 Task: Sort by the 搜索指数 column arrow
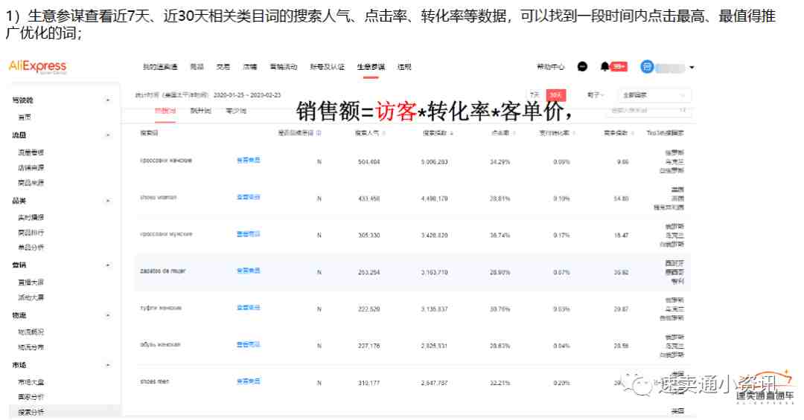(452, 133)
